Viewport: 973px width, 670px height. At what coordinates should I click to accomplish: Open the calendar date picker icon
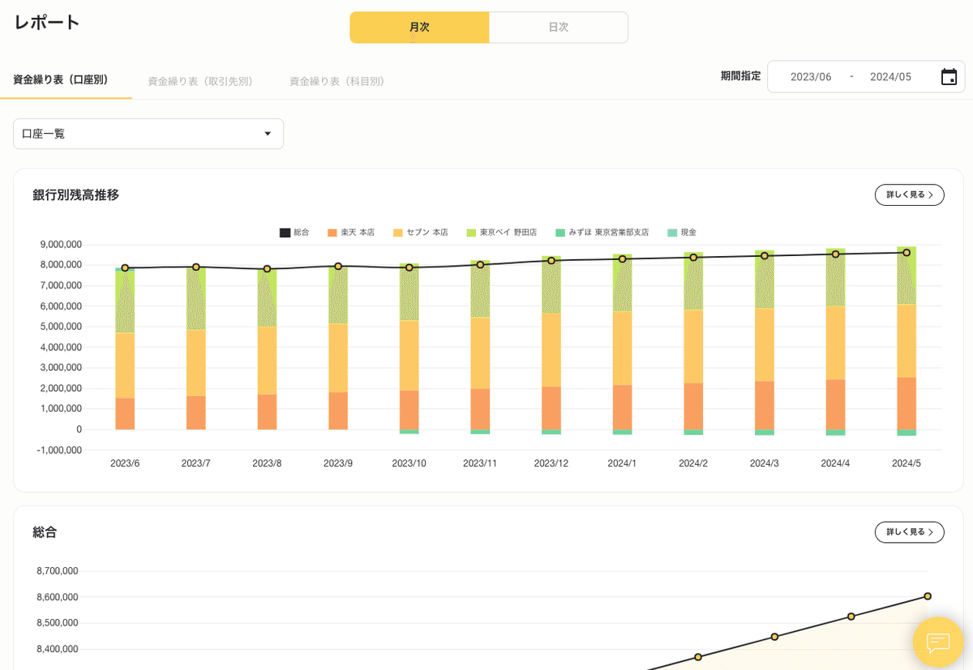click(x=949, y=77)
